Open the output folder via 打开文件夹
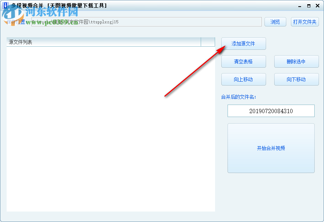This screenshot has height=222, width=324. pos(305,22)
